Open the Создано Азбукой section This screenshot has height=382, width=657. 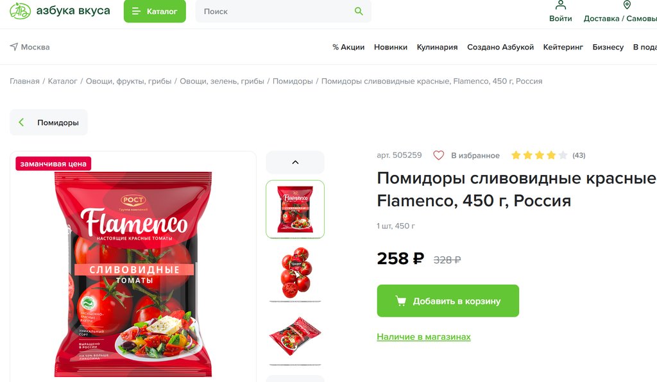[500, 47]
